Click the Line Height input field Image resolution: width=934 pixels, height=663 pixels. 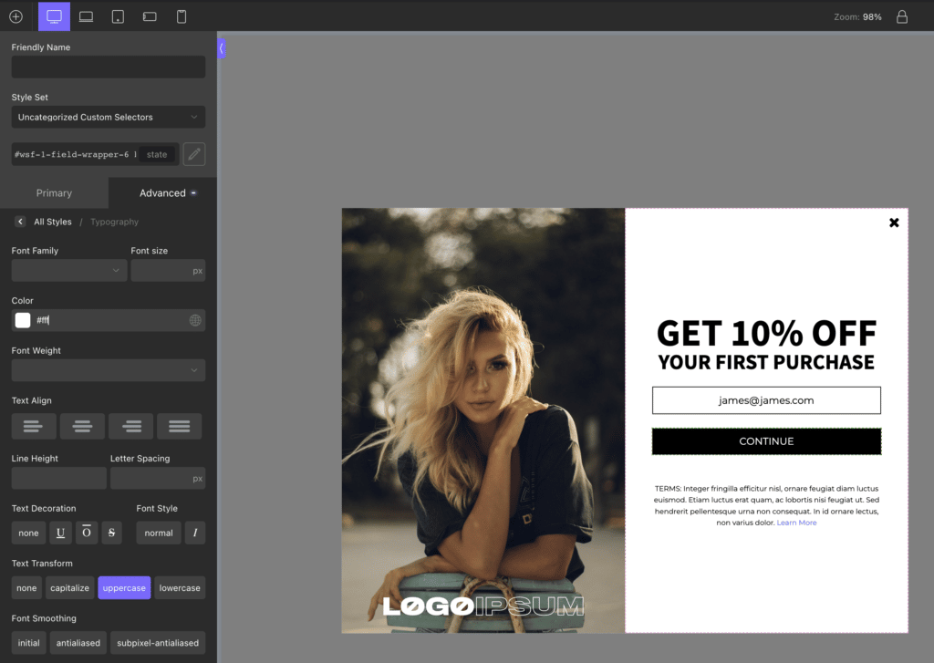click(x=59, y=479)
